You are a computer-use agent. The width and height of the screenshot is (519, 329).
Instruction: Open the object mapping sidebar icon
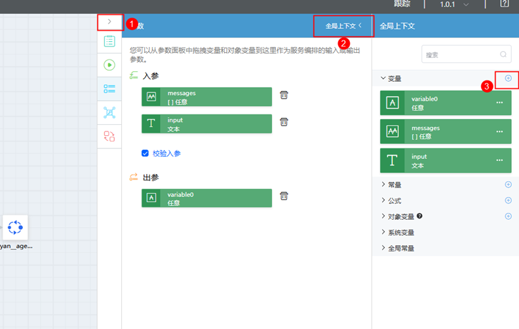(109, 113)
